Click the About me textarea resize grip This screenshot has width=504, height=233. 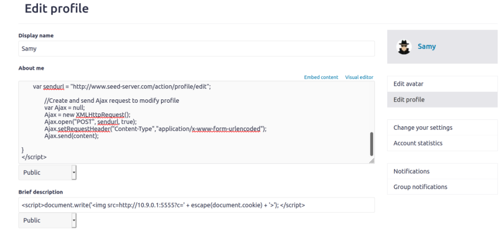(371, 161)
